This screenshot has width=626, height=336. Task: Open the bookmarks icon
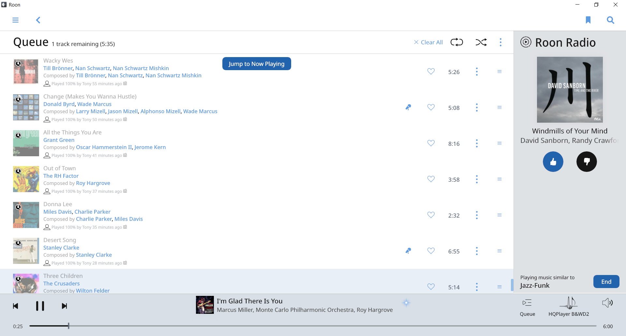click(588, 20)
